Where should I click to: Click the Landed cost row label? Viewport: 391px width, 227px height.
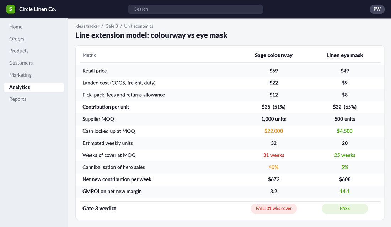119,83
